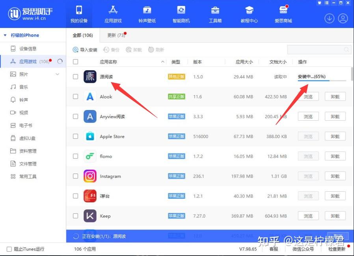Tick the checkbox for Apple Store
This screenshot has width=354, height=256.
point(76,136)
